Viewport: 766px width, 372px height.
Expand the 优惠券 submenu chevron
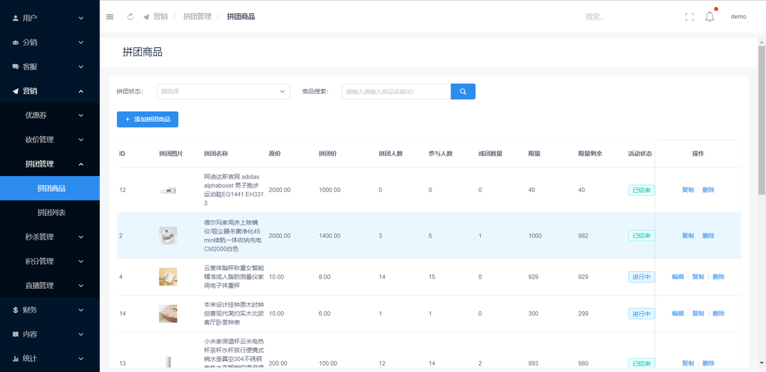click(x=81, y=115)
